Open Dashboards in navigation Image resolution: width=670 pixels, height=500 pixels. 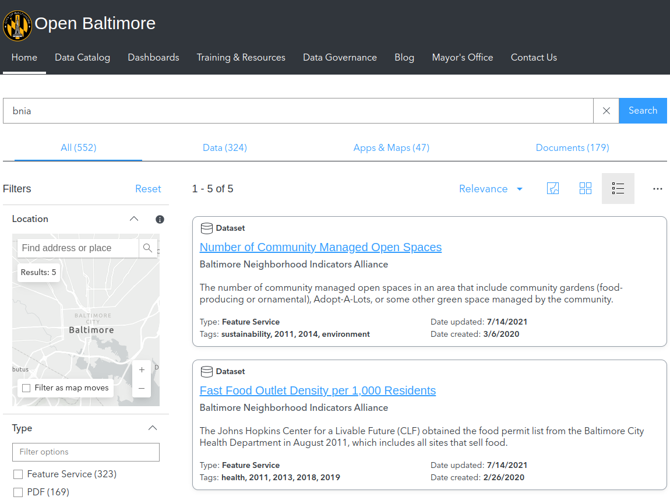coord(153,57)
